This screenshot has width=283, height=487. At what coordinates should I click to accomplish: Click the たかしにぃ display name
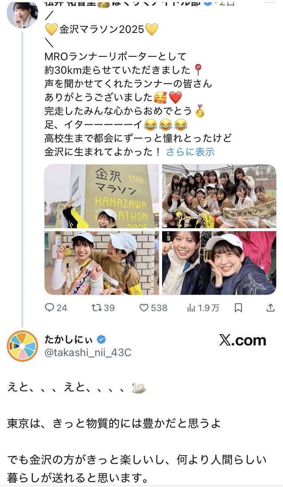pos(69,340)
